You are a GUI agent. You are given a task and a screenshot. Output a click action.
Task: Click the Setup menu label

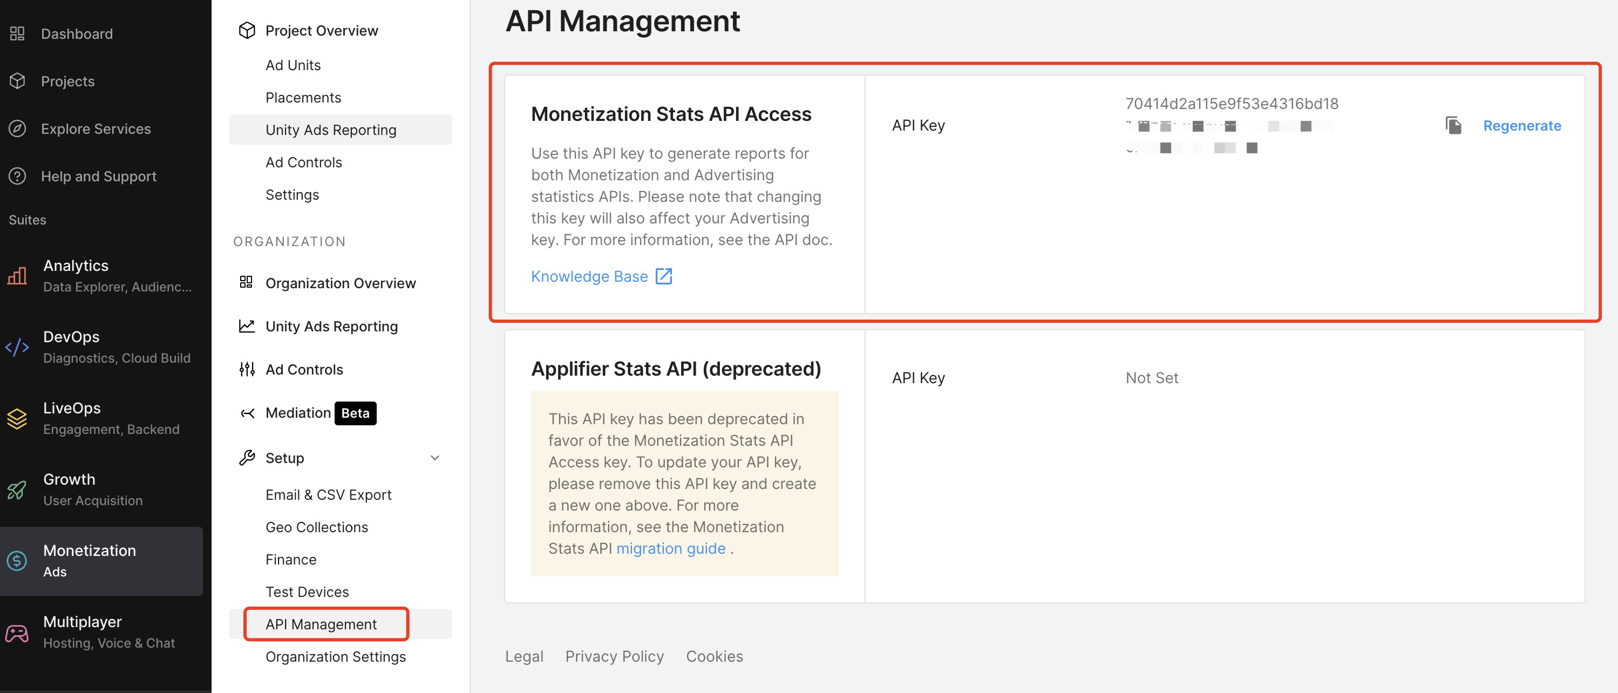[x=284, y=458]
